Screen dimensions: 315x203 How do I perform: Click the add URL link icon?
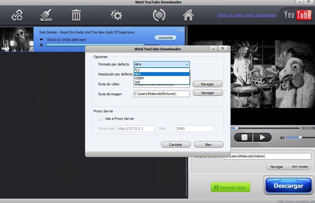pyautogui.click(x=17, y=15)
